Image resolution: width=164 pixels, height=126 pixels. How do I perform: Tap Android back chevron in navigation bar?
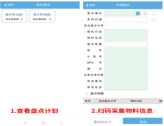tap(61, 123)
